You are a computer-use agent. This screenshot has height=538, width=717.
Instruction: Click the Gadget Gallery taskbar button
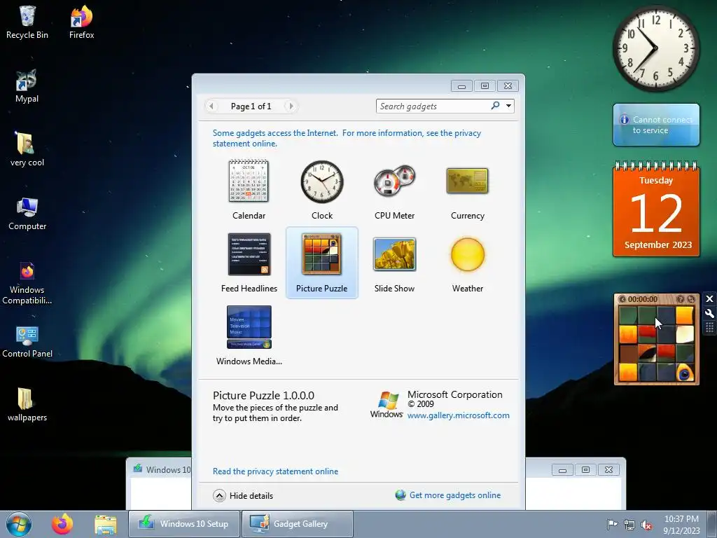pyautogui.click(x=297, y=524)
